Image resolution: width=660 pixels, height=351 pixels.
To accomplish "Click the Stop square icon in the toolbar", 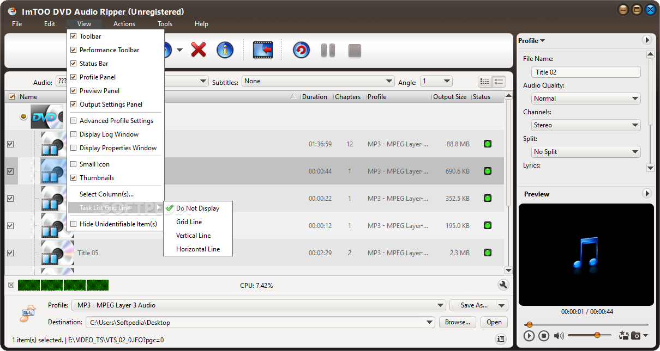I will [x=355, y=51].
